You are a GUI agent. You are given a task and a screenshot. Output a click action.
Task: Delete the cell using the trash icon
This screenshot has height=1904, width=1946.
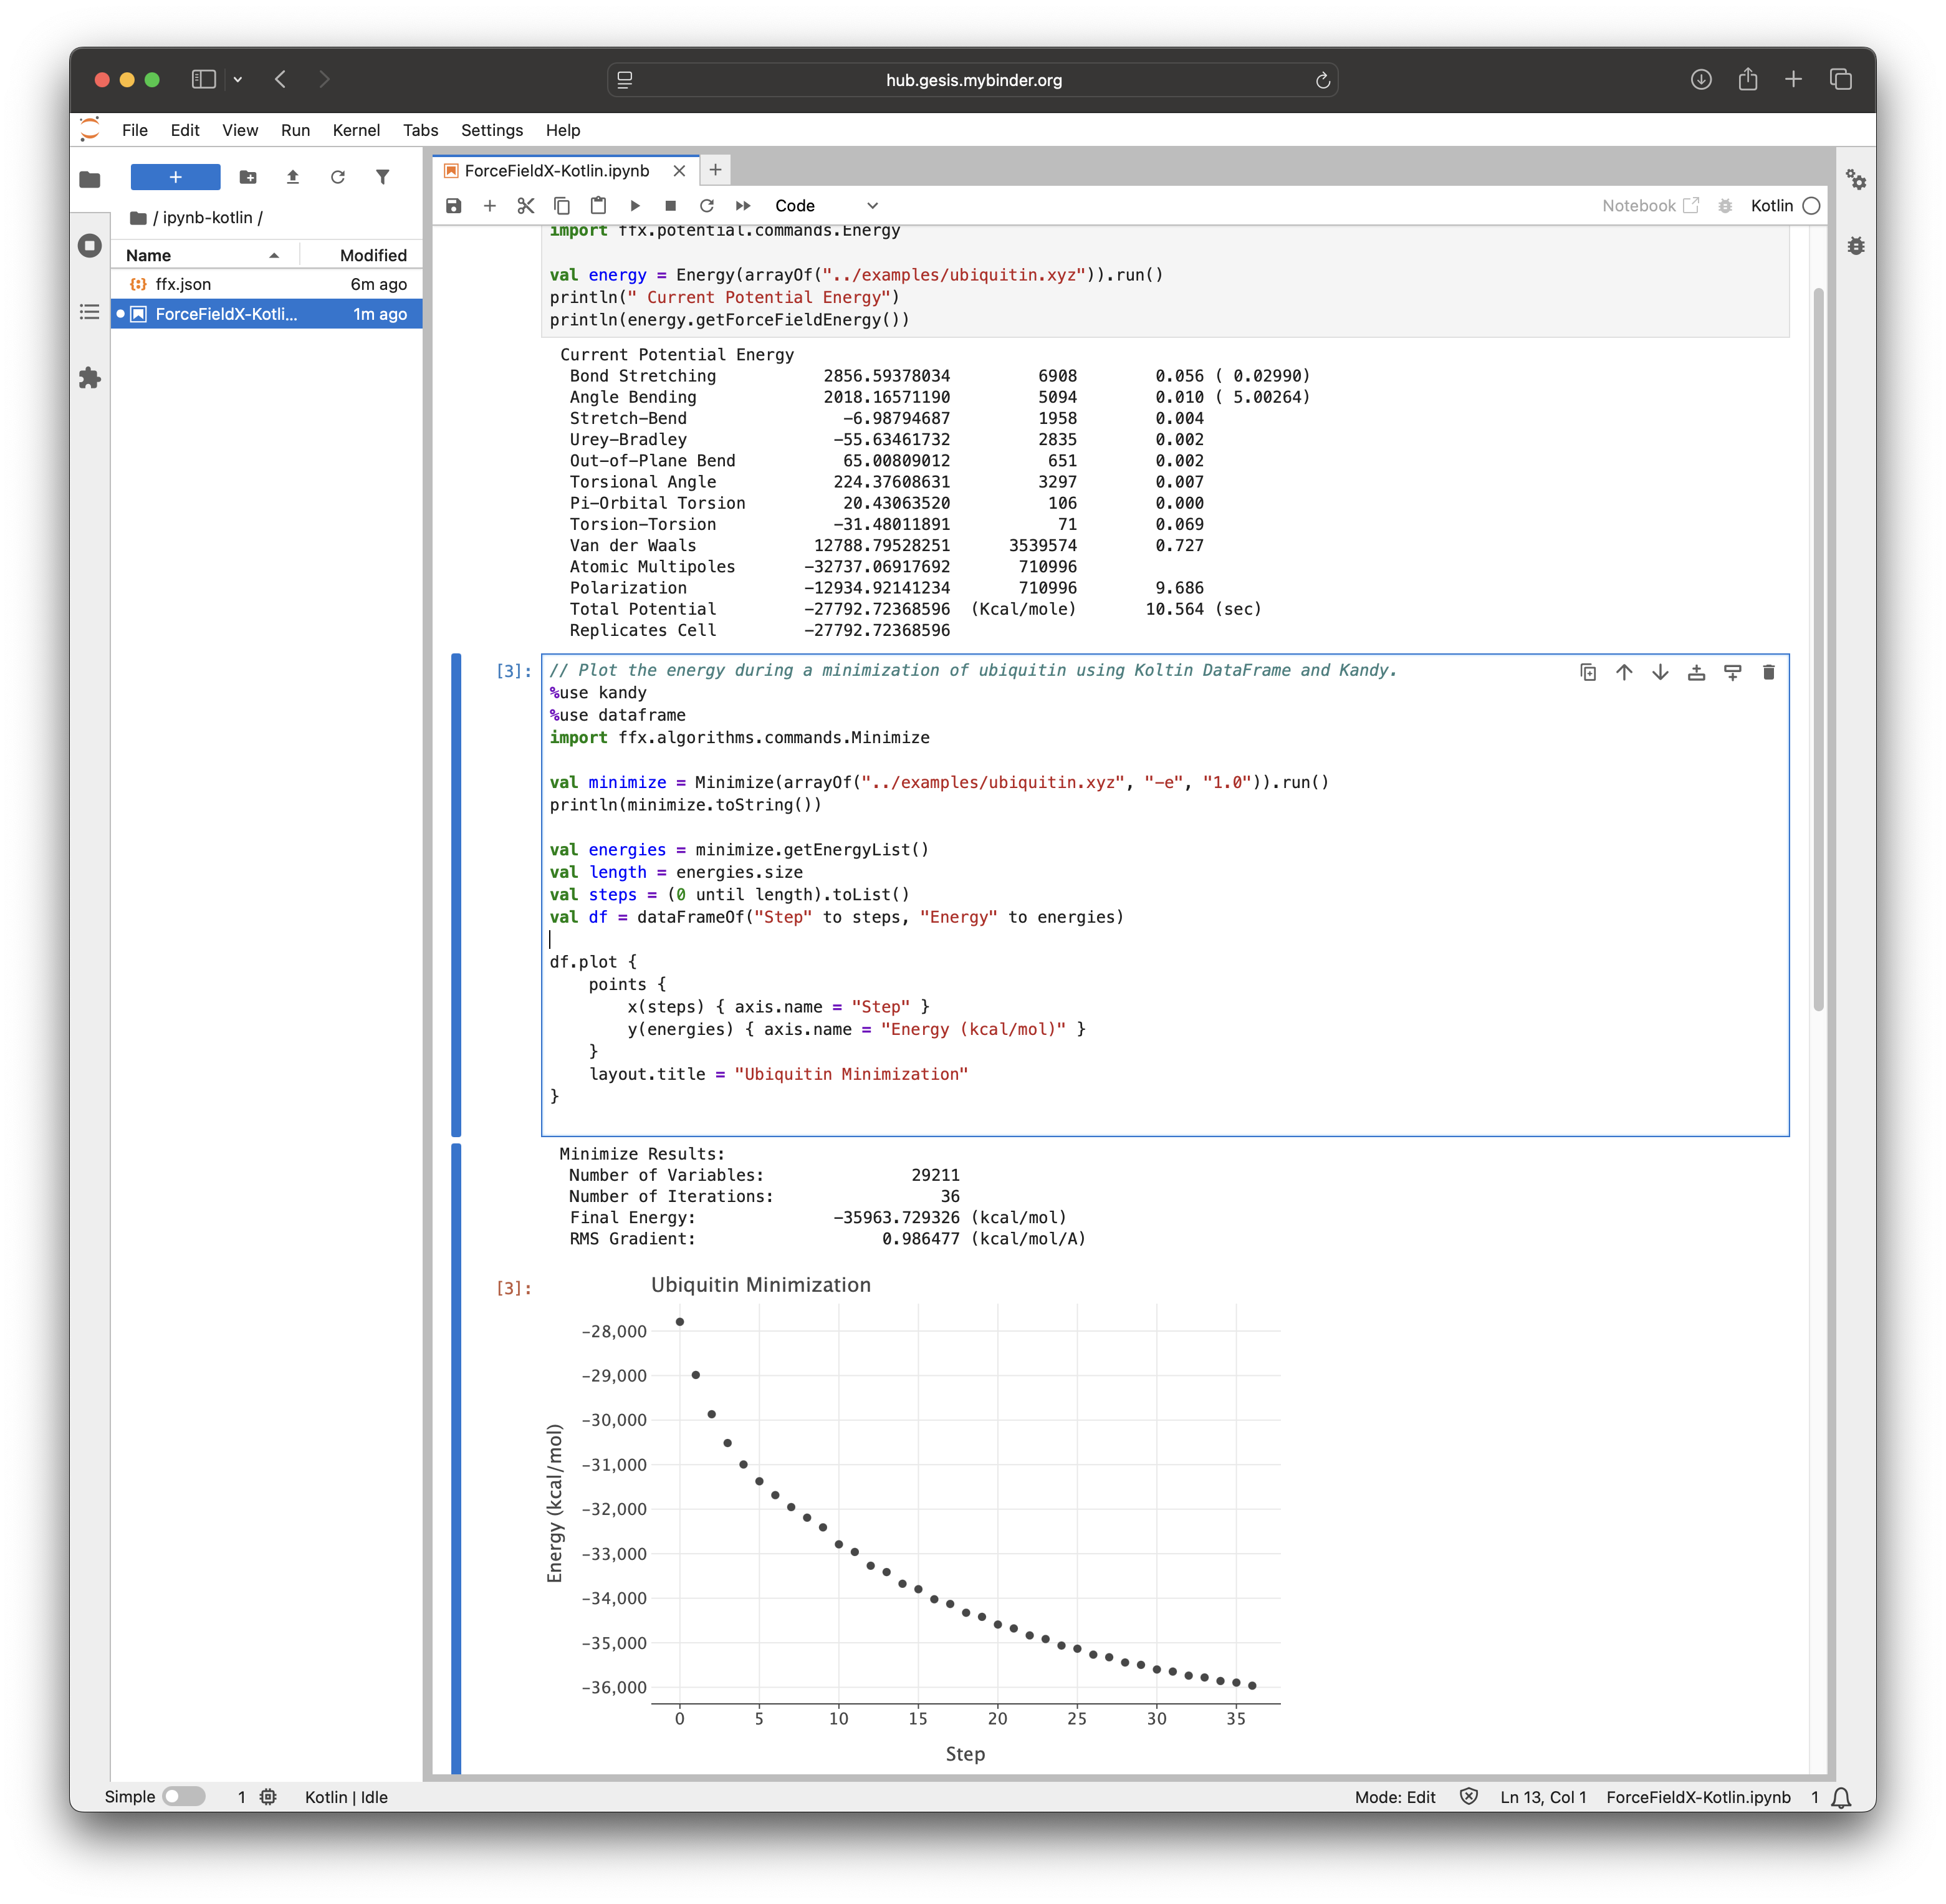pyautogui.click(x=1768, y=672)
